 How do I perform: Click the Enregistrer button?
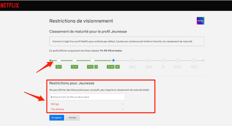click(57, 118)
